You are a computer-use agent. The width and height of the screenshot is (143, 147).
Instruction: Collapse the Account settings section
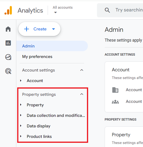(82, 70)
